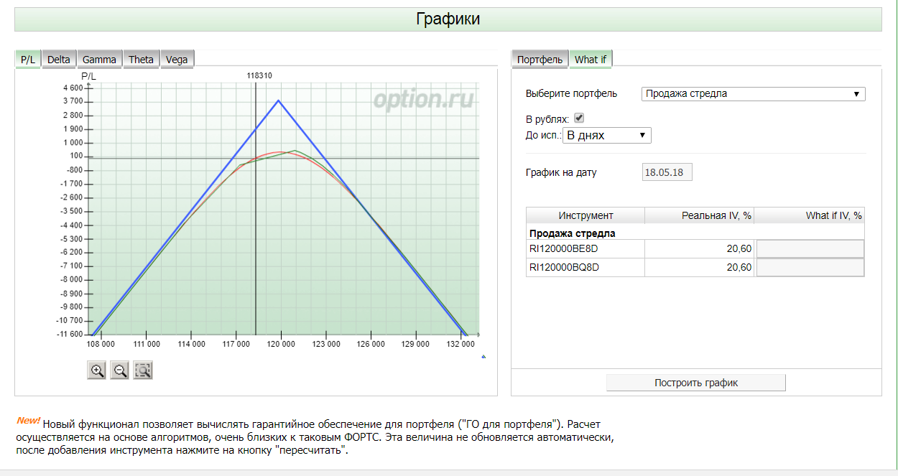Click the 118310 vertical price marker line
The width and height of the screenshot is (898, 476).
click(256, 208)
